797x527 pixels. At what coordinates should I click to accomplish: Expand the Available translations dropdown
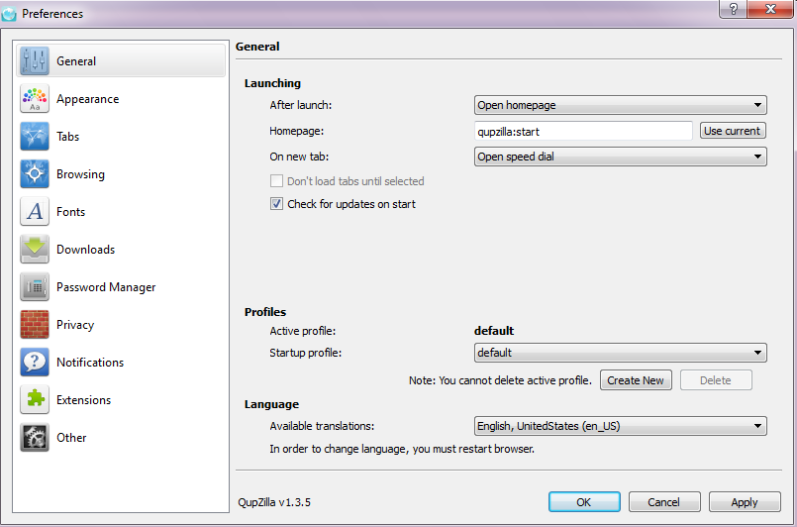[x=620, y=426]
